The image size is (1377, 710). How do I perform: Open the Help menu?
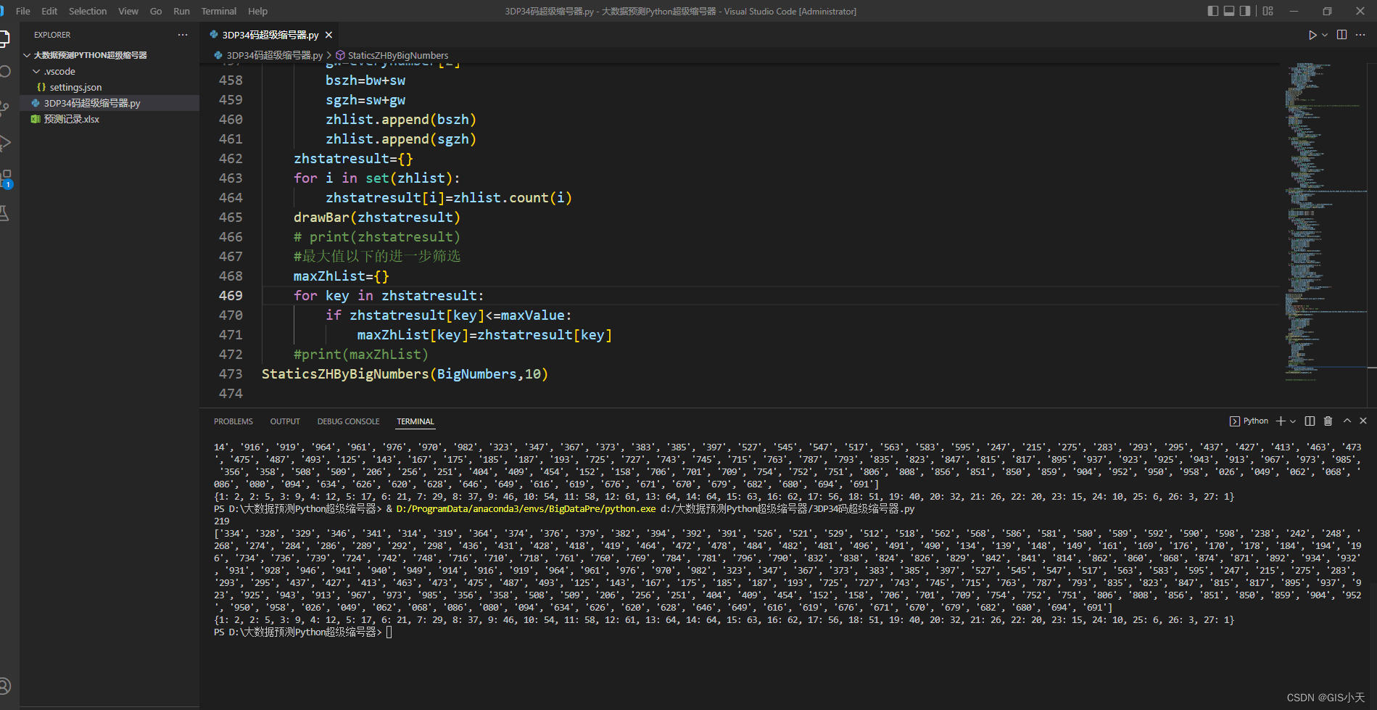(x=257, y=11)
